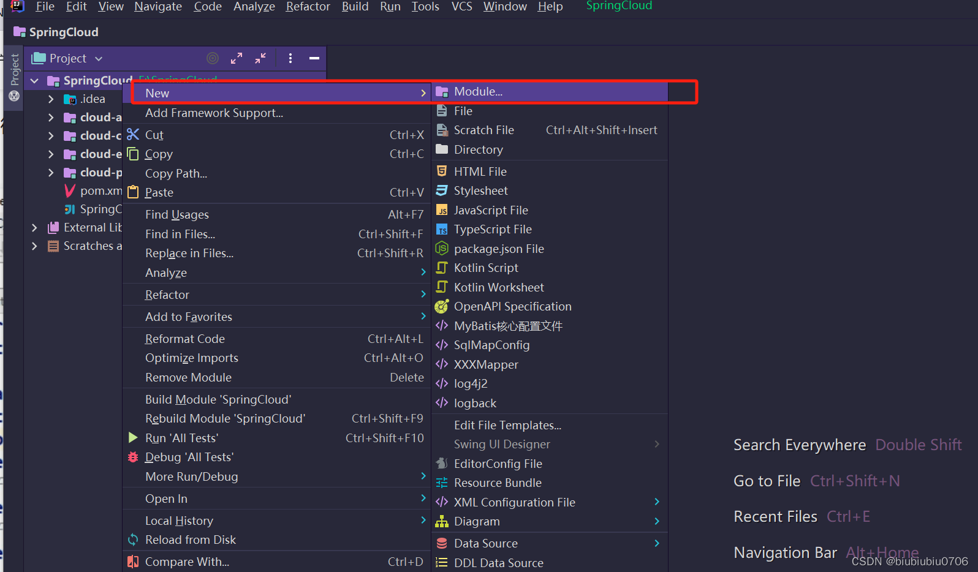Select XXXMapper template entry
This screenshot has width=978, height=572.
(x=550, y=364)
